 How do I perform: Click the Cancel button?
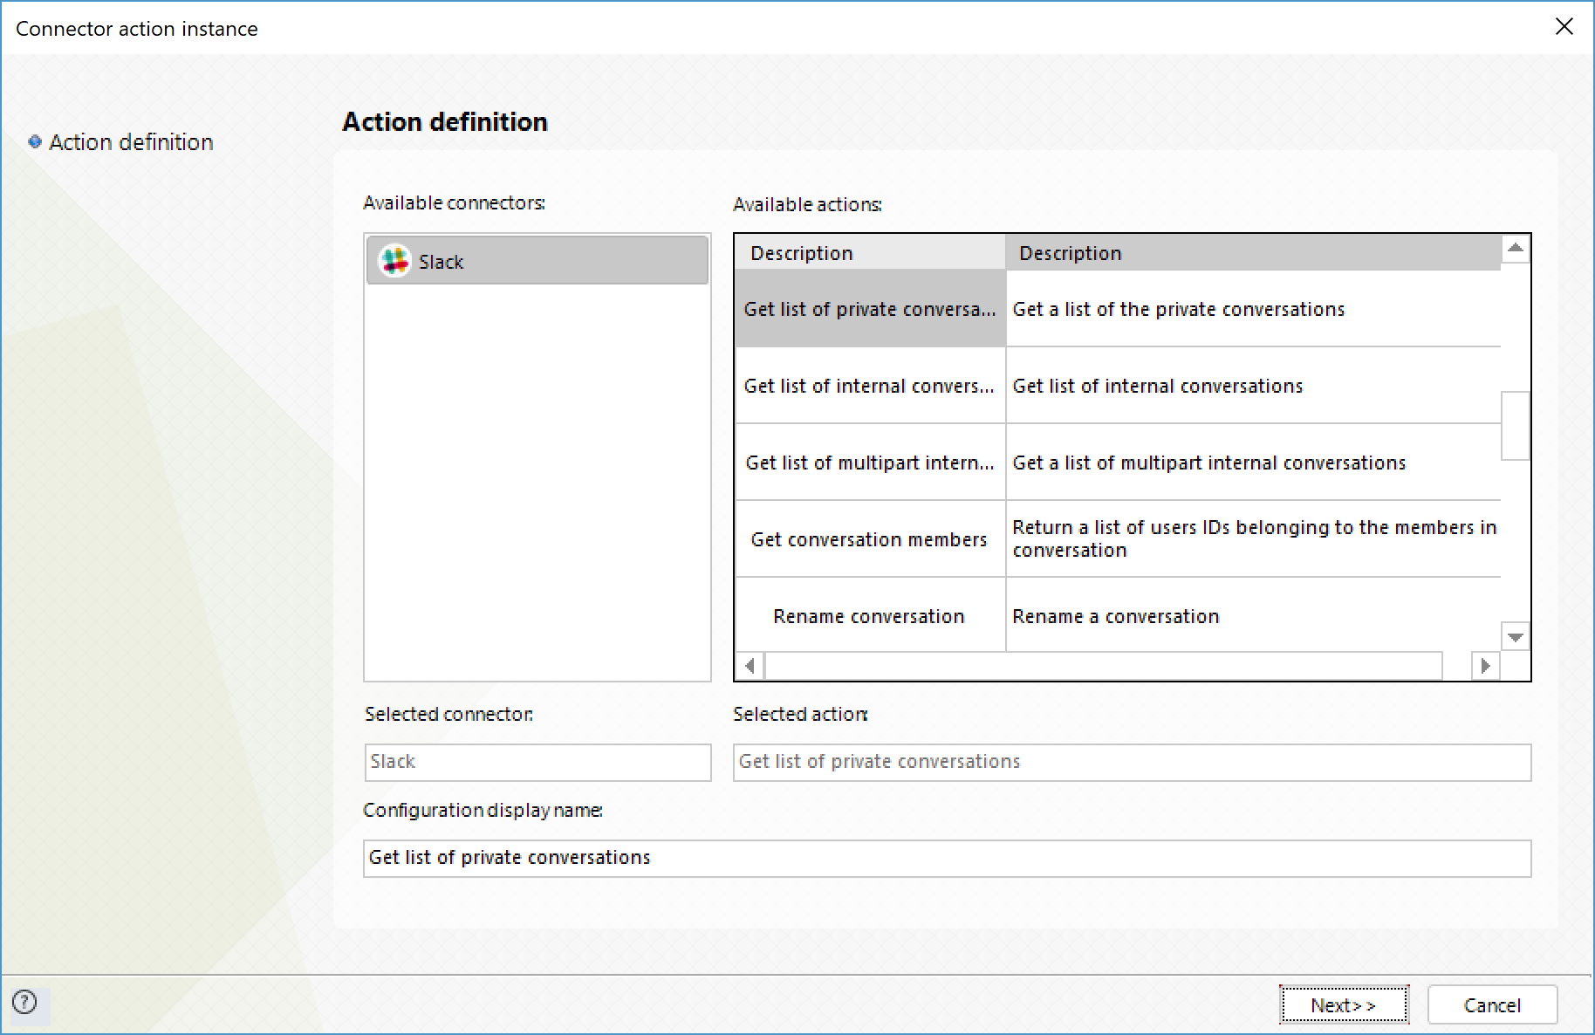coord(1492,1005)
